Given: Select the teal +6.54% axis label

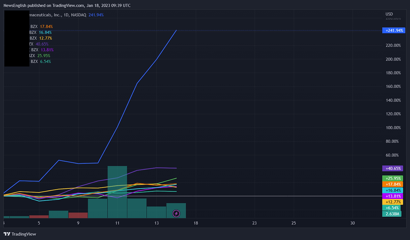Looking at the screenshot, I should click(391, 208).
